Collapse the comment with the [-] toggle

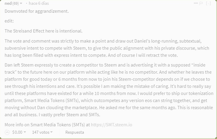[x=208, y=4]
